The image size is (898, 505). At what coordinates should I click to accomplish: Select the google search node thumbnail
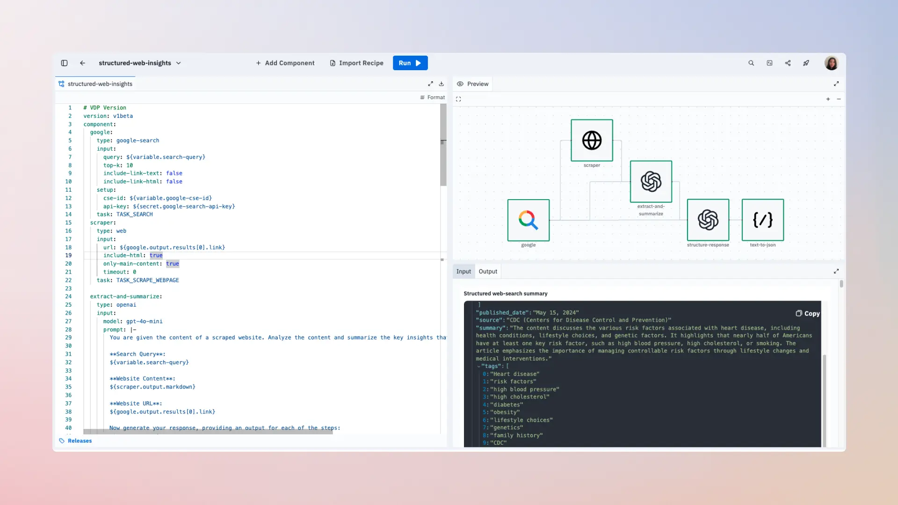pyautogui.click(x=529, y=220)
